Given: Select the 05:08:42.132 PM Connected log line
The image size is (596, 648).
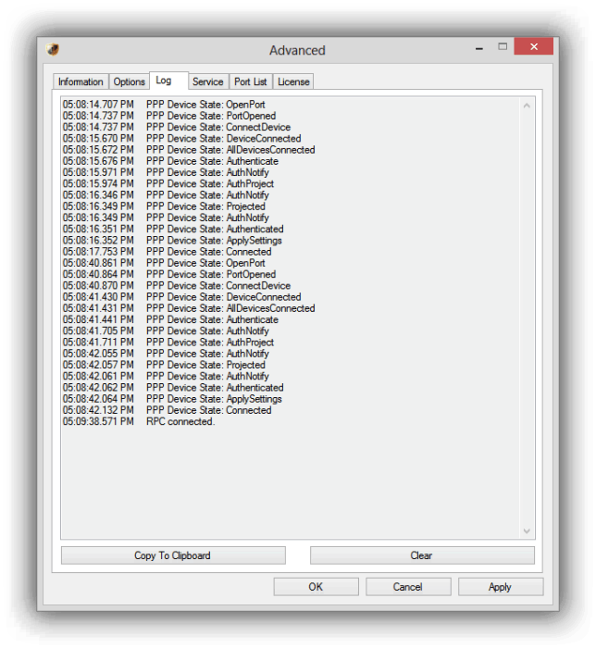Looking at the screenshot, I should [x=167, y=410].
